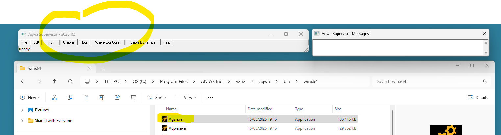Click the Ags.exe gear application icon
Screen dimensions: 501x135
coord(165,119)
